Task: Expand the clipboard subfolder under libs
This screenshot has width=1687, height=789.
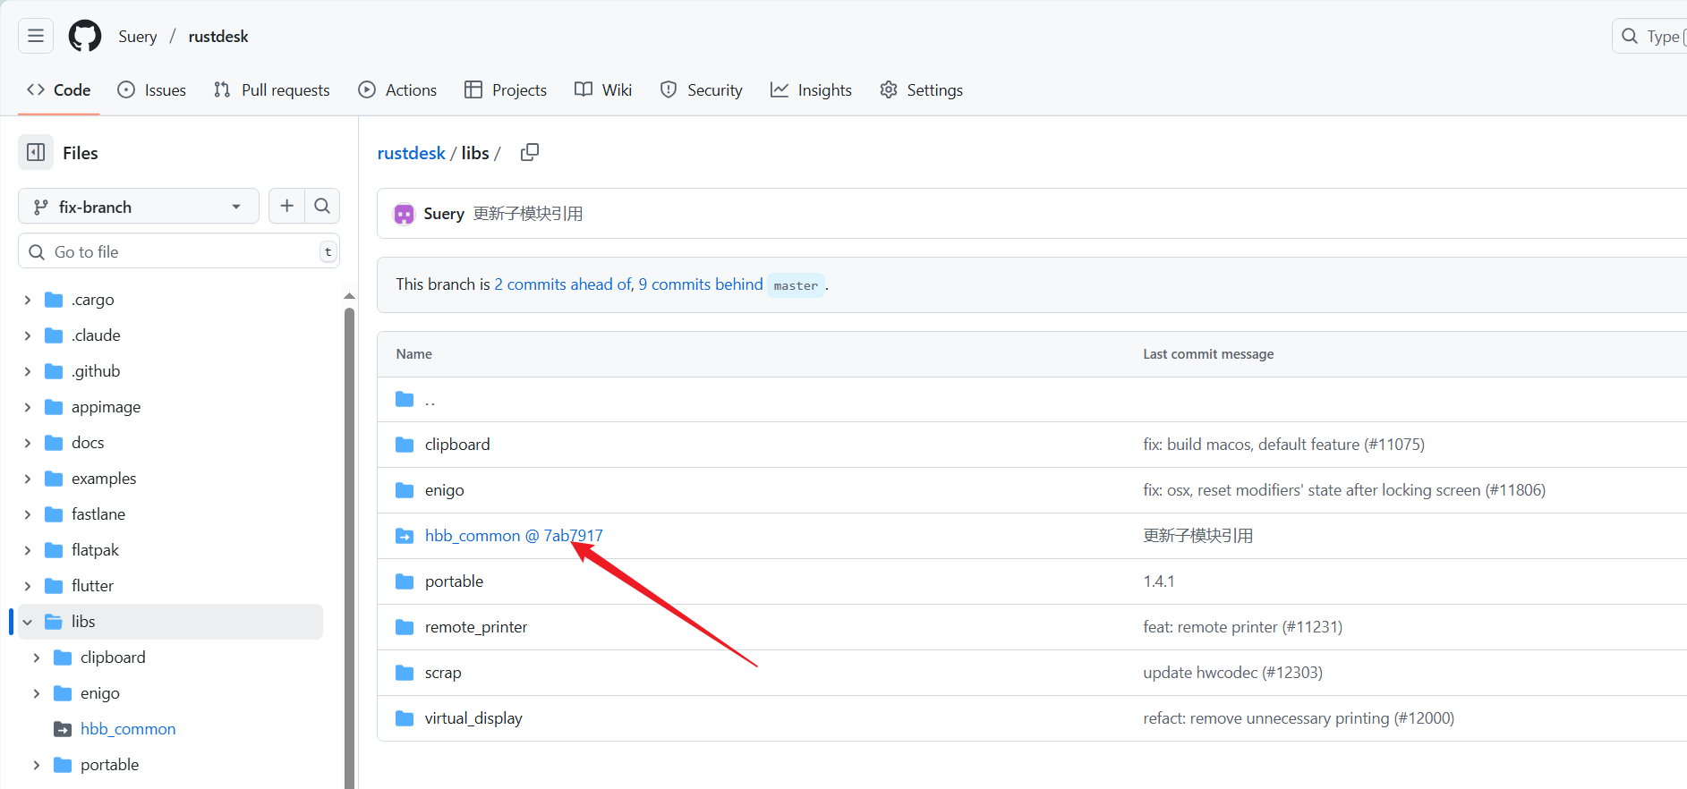Action: coord(37,657)
